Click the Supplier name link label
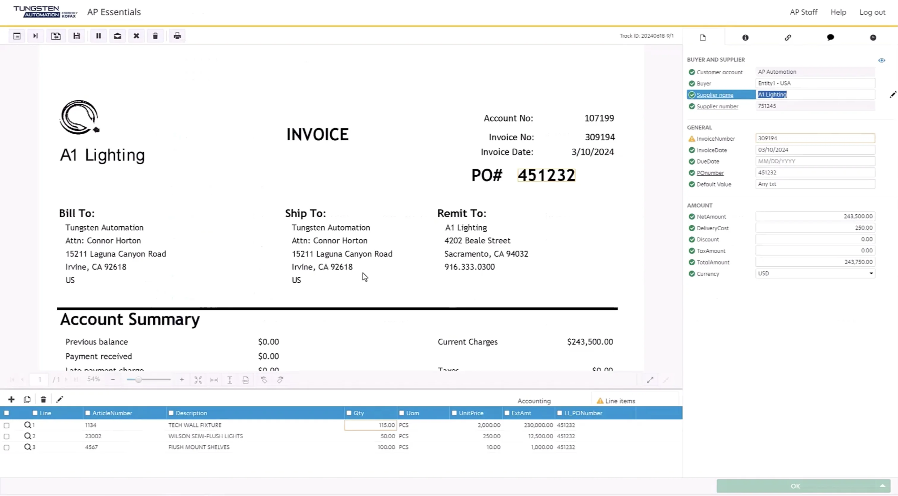Image resolution: width=898 pixels, height=496 pixels. 715,95
